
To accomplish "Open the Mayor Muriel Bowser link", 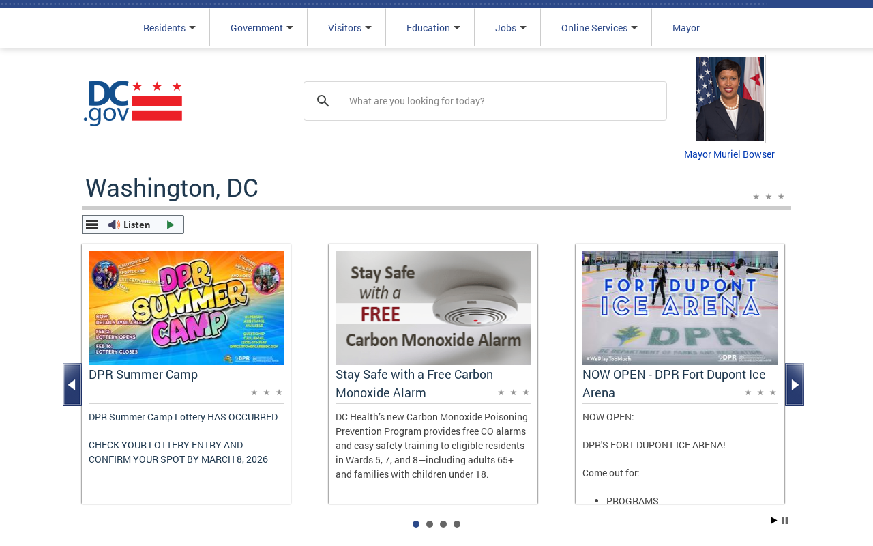I will click(x=729, y=154).
